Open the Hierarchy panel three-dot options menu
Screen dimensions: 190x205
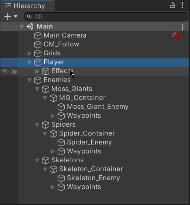click(182, 5)
